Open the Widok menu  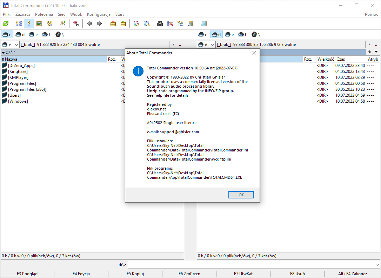tap(76, 14)
